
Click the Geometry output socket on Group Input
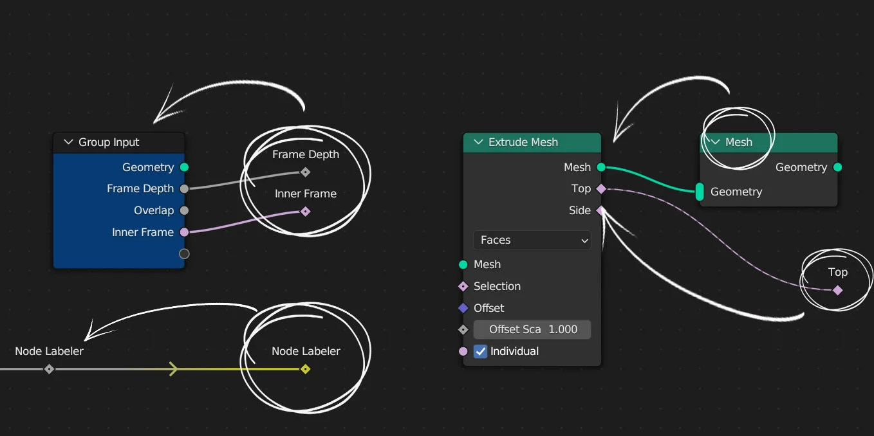coord(184,167)
